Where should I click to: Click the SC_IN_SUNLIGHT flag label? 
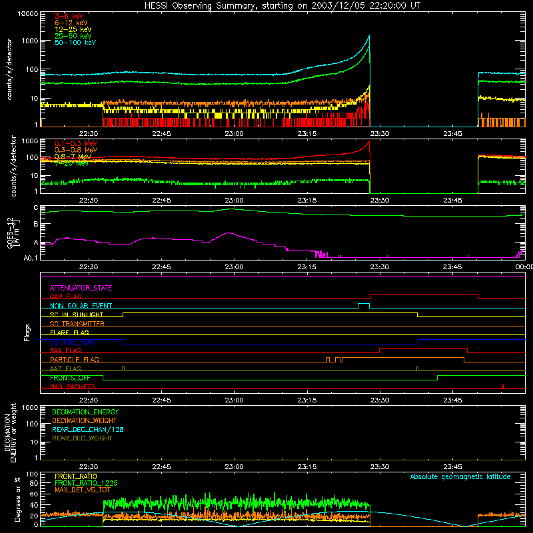77,314
